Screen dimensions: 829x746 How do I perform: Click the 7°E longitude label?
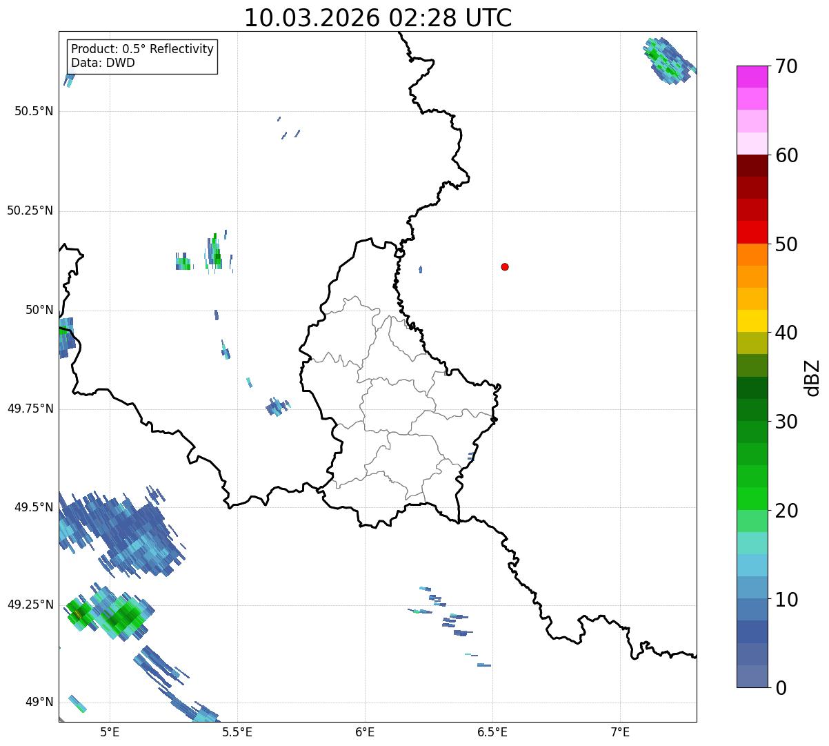621,732
